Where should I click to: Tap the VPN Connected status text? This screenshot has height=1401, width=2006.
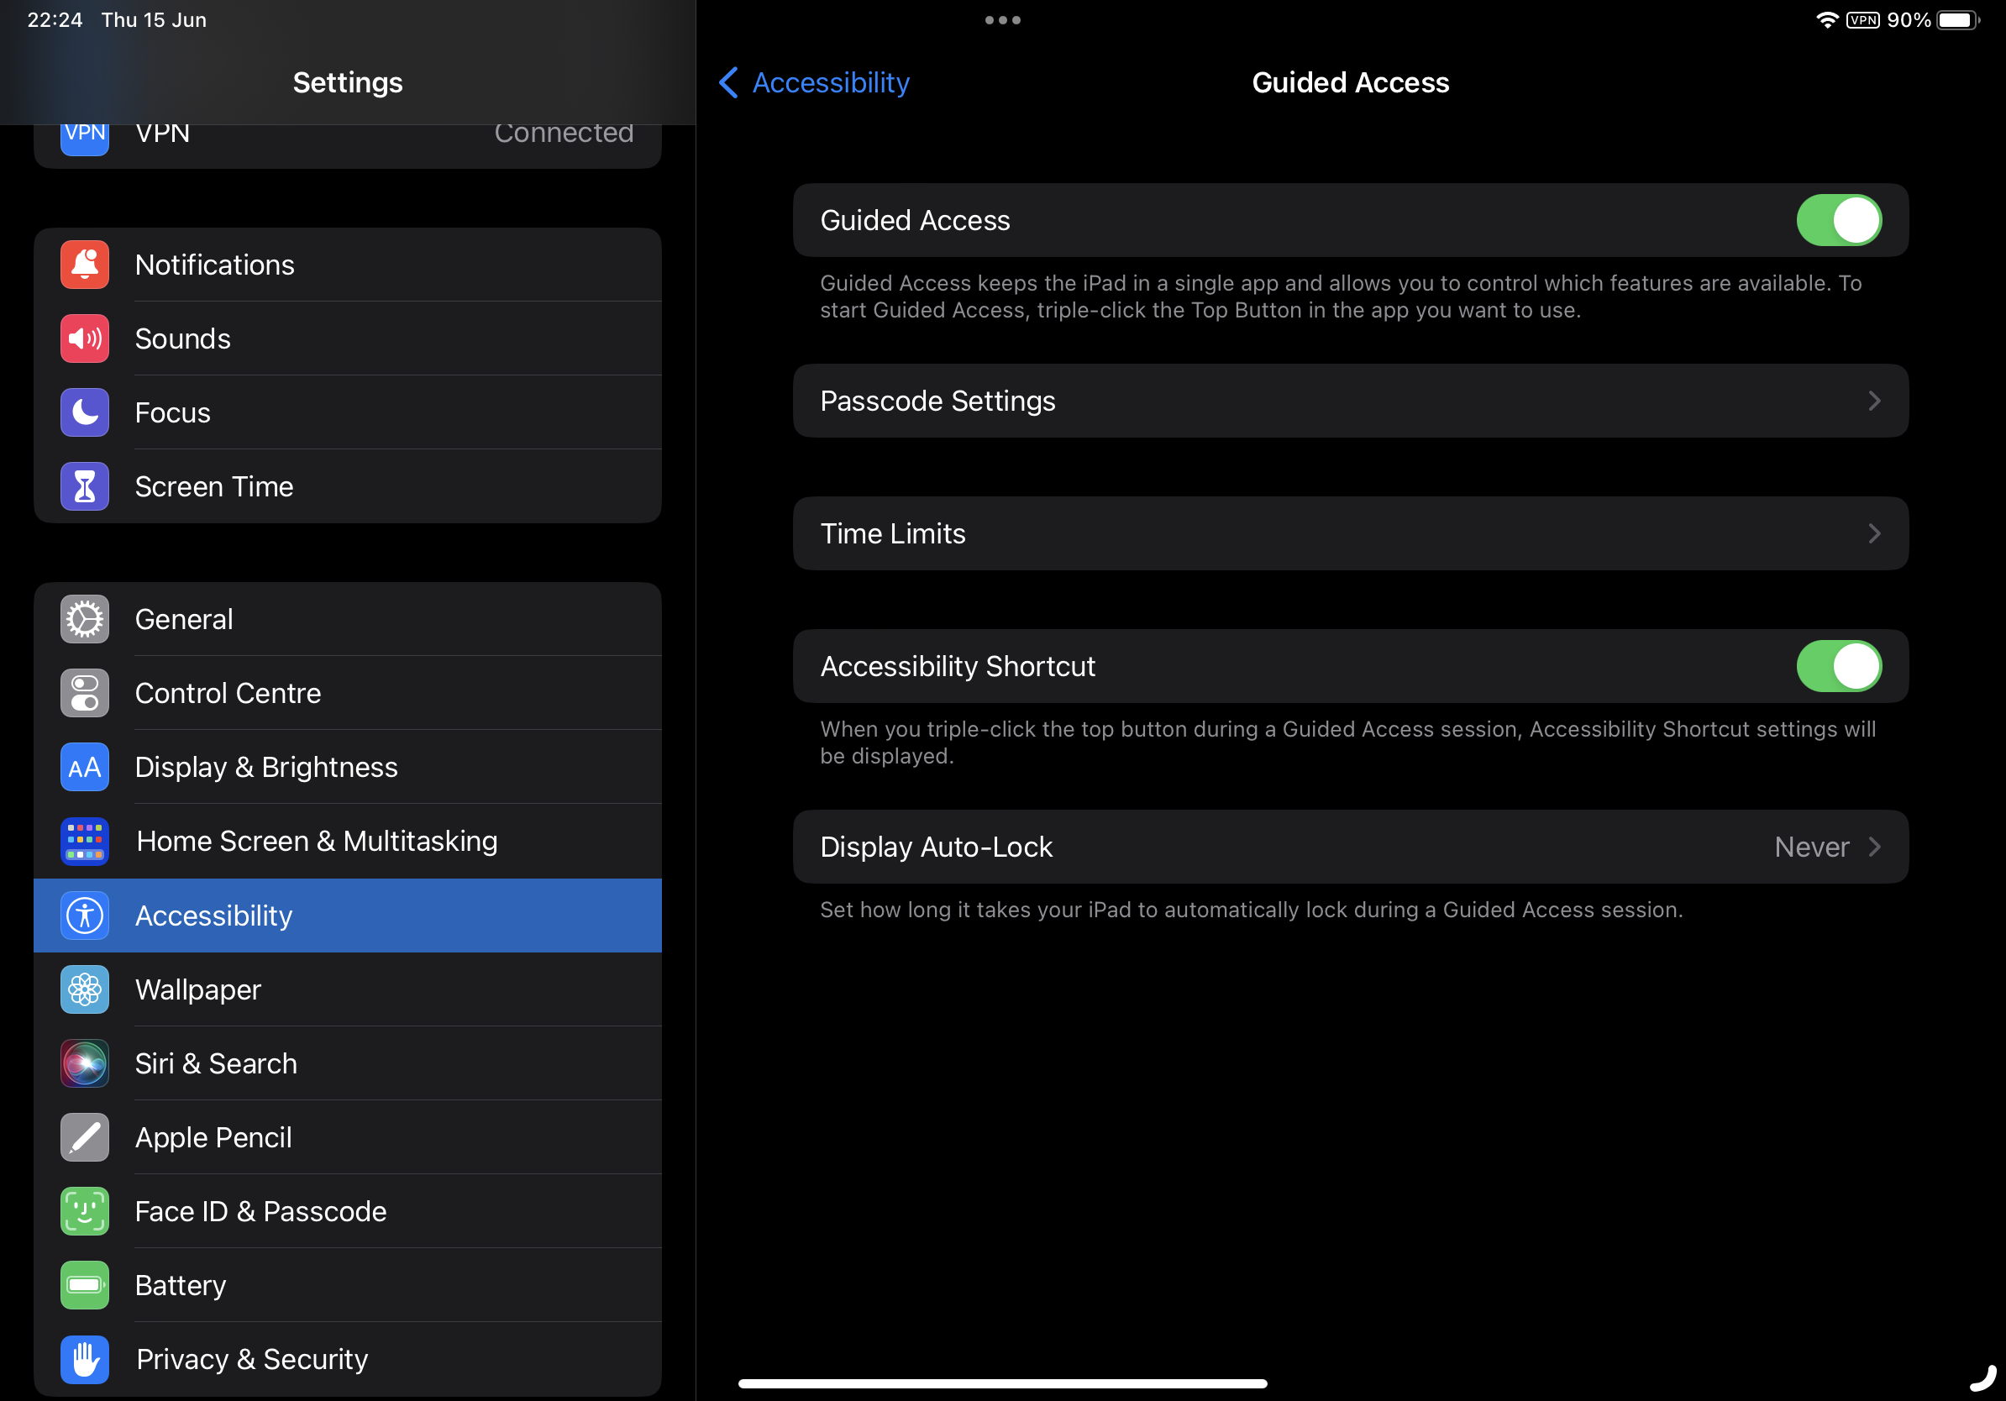(x=564, y=134)
